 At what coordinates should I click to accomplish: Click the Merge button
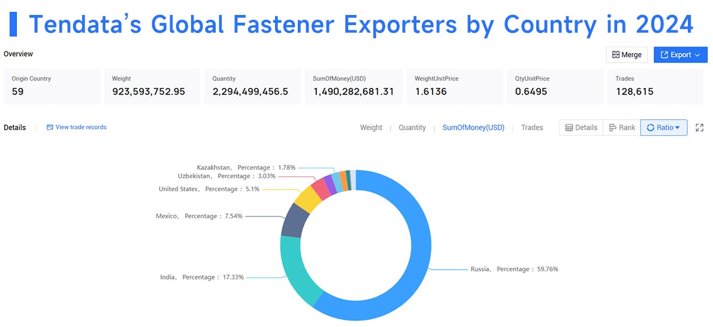tap(627, 55)
